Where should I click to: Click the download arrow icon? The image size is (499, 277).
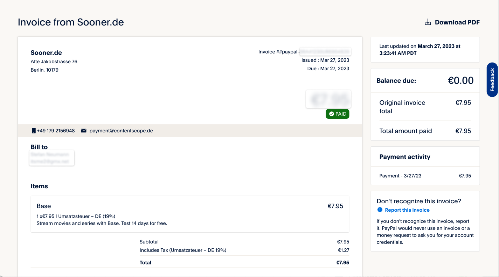[x=428, y=22]
